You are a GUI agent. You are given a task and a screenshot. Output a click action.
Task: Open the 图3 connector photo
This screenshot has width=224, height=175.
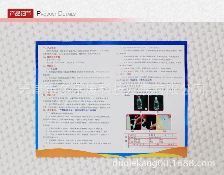pyautogui.click(x=134, y=122)
